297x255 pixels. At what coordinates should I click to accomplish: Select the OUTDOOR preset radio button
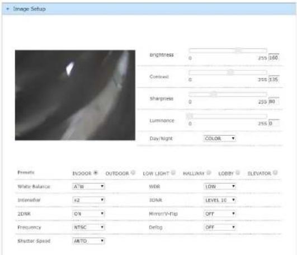[133, 173]
